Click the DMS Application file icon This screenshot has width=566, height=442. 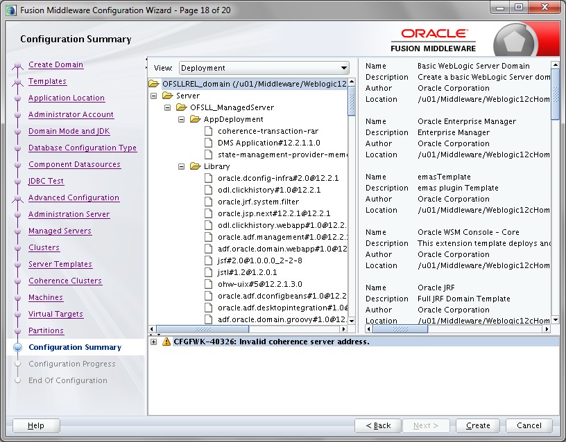[x=208, y=143]
